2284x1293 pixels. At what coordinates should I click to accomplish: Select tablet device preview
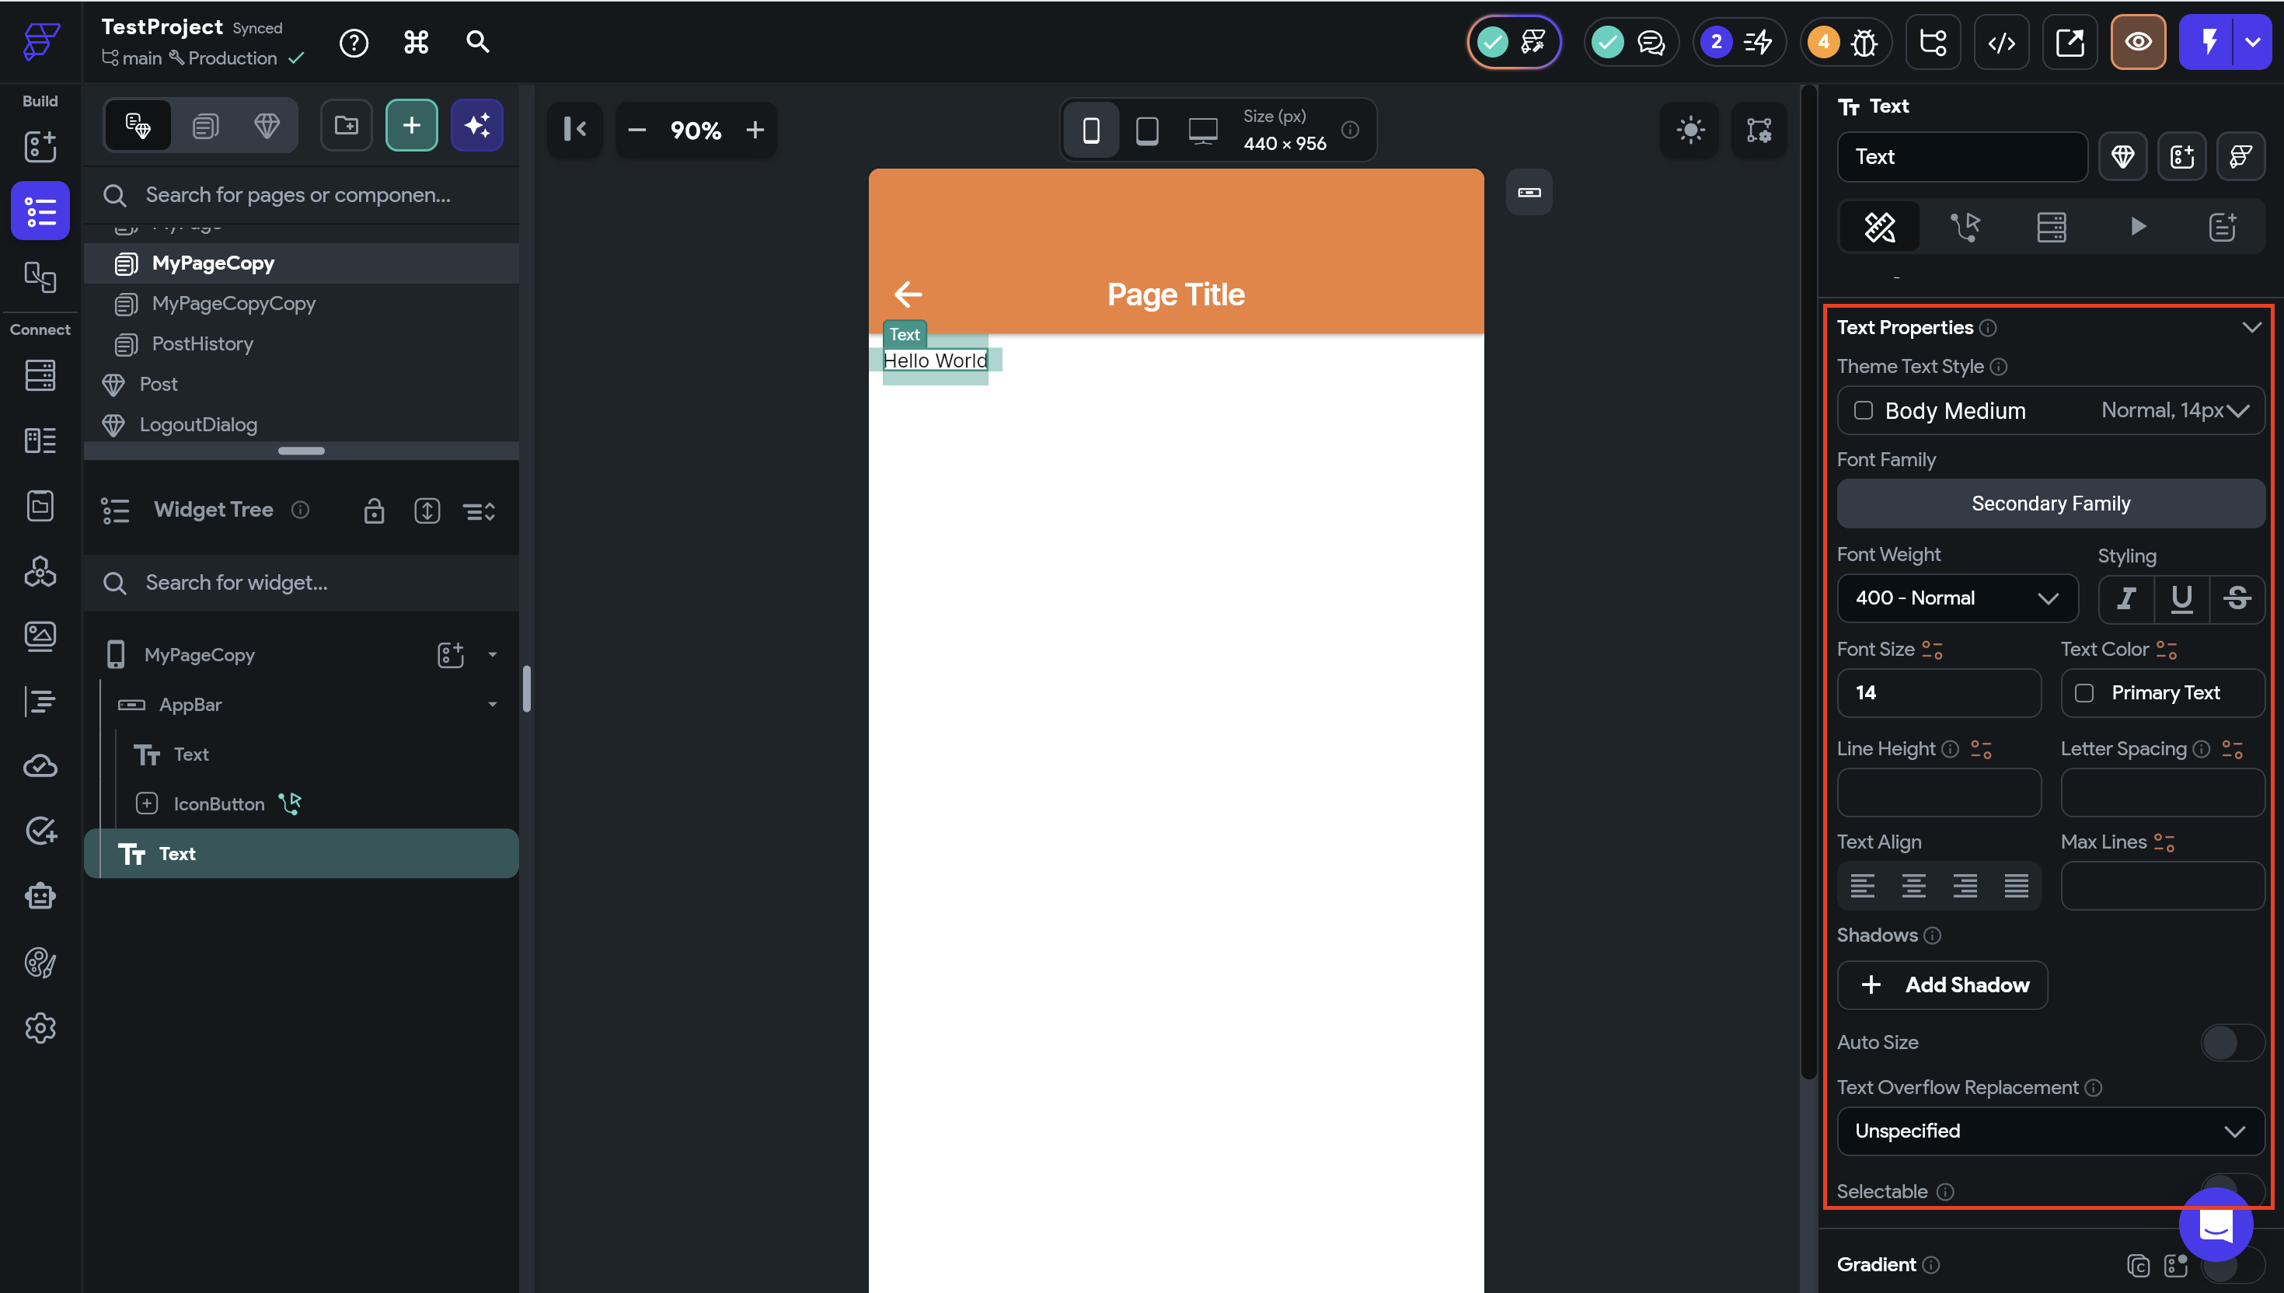1146,131
